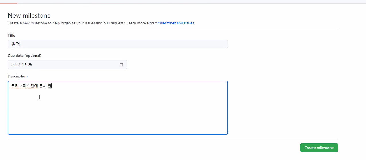Place cursor on the word 문서 in description

click(43, 86)
